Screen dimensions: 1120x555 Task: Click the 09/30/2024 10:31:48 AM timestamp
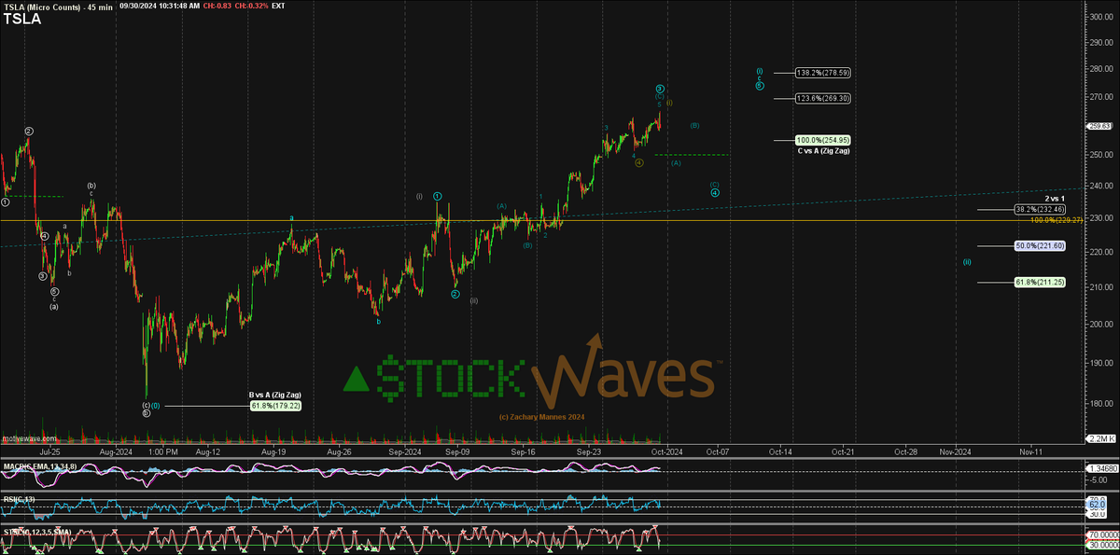(160, 7)
